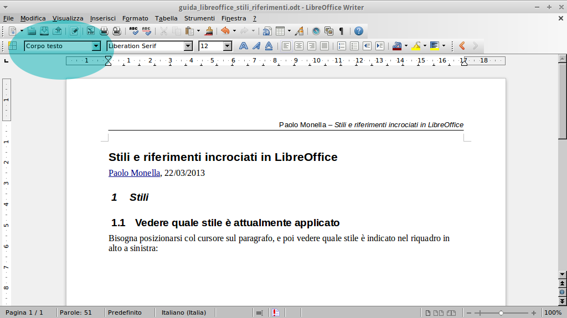Apply the paragraph background color
Screen dimensions: 567x318
coord(435,46)
